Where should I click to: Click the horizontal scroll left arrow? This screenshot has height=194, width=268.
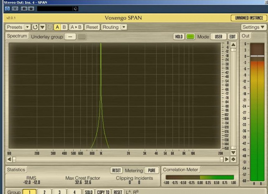click(9, 160)
